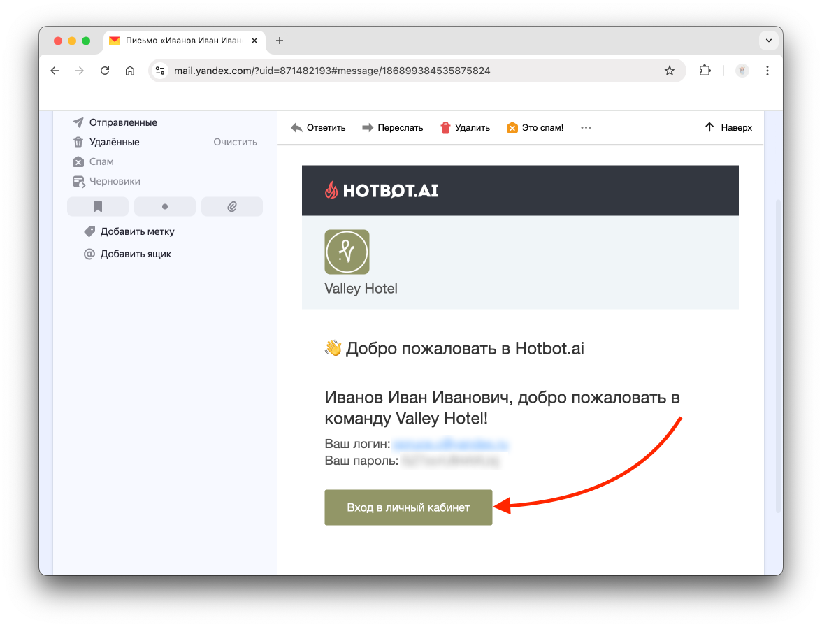Click the HOTBOT.AI logo
The image size is (822, 627).
tap(381, 190)
